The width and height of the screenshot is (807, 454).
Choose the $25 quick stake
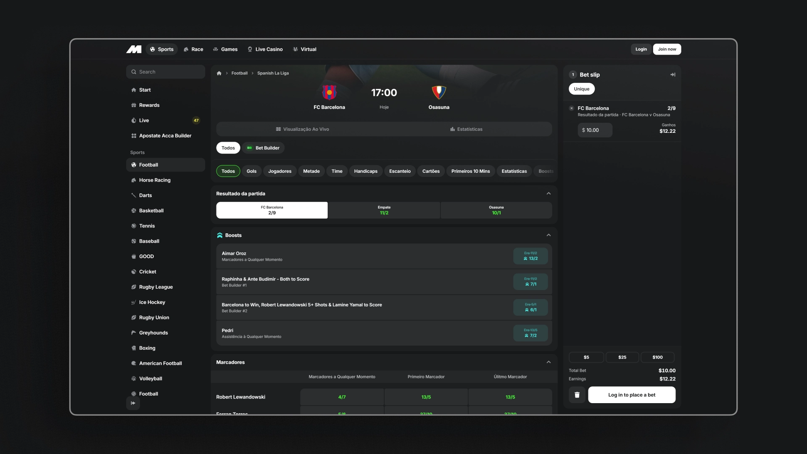coord(622,357)
